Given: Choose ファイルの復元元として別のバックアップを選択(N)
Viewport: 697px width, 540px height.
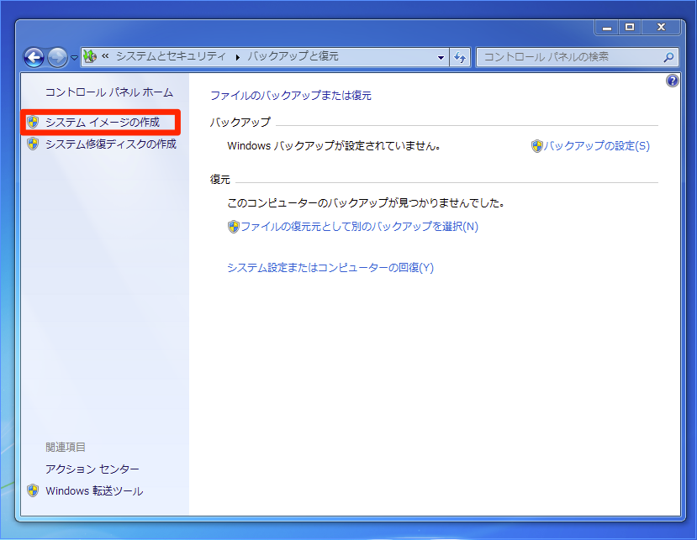Looking at the screenshot, I should click(359, 227).
